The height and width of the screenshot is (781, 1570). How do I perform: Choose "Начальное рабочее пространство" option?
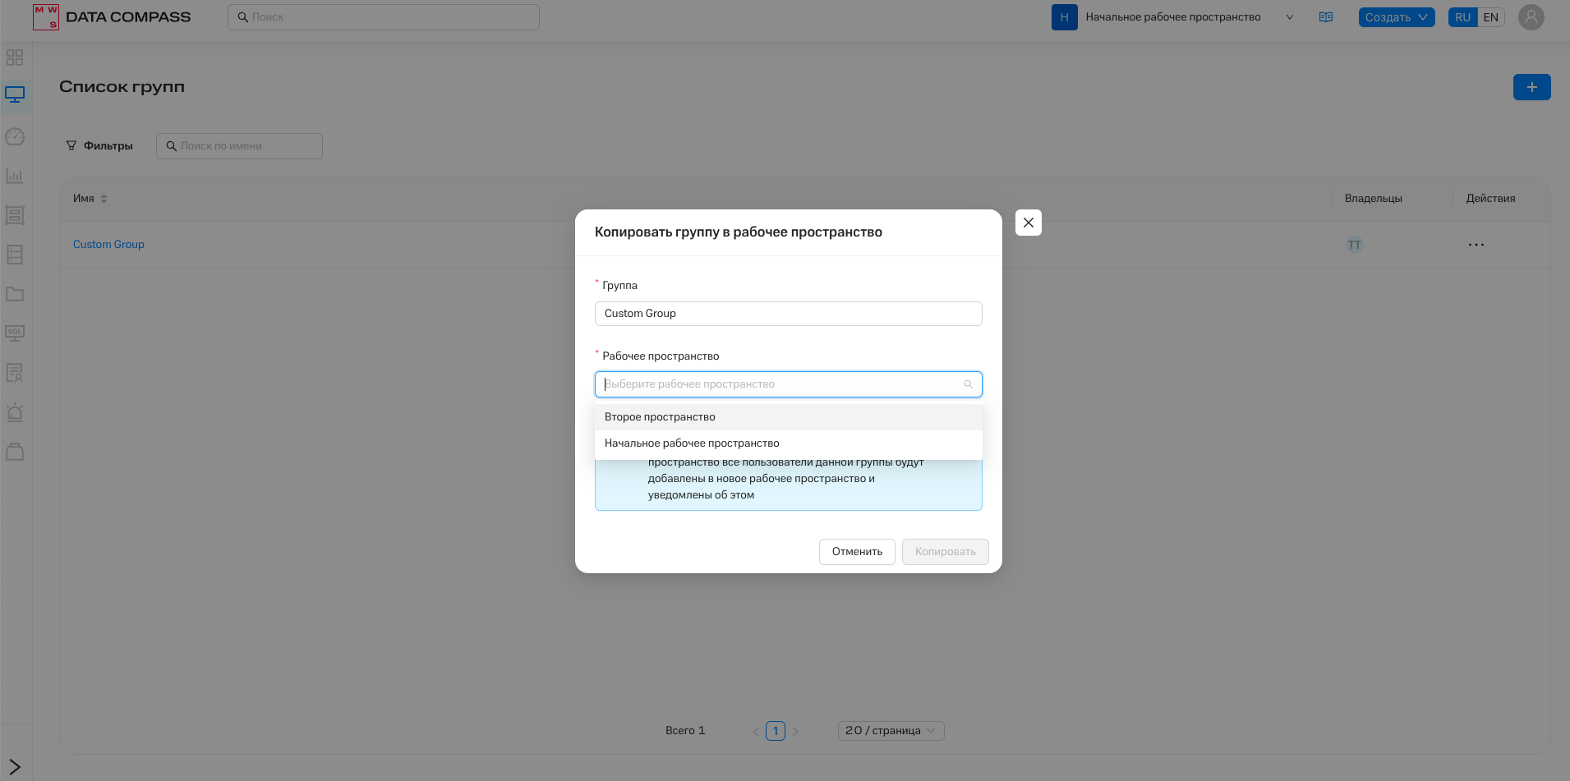(692, 443)
